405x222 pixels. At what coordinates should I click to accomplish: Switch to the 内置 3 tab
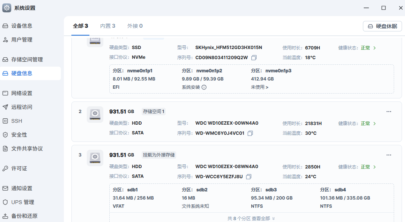[108, 26]
